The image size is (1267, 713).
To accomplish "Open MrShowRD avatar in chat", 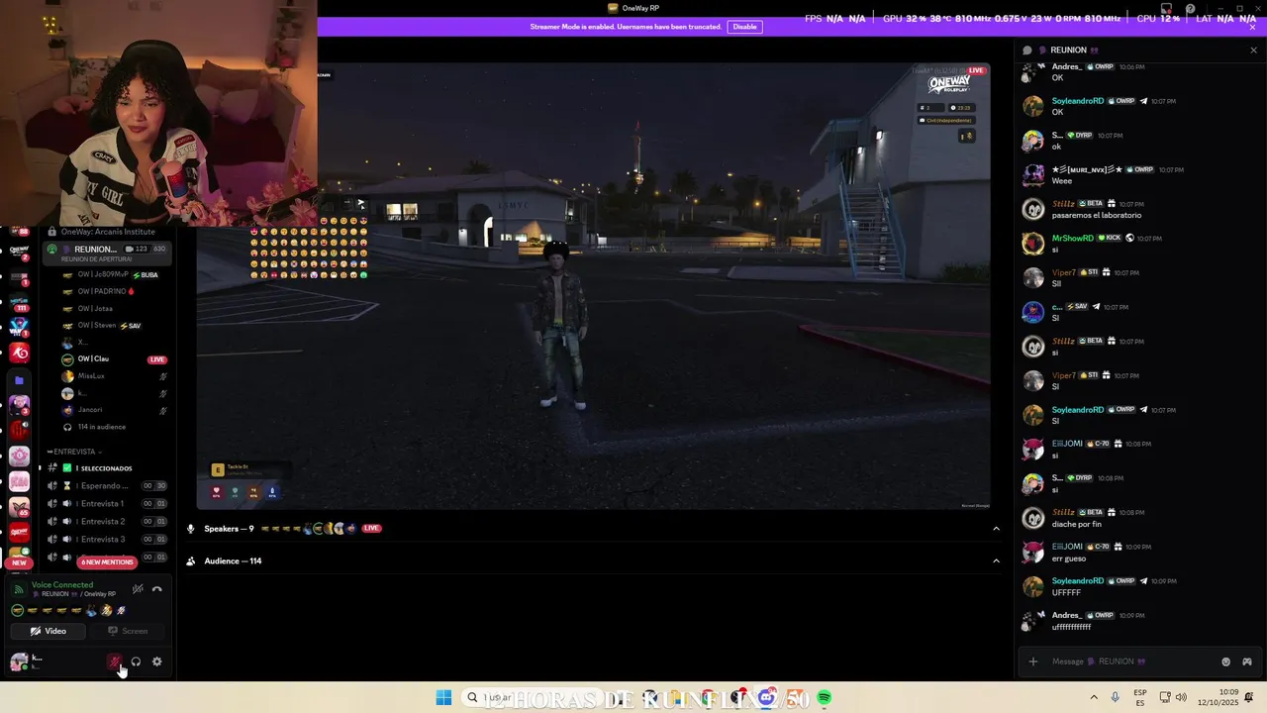I will 1033,244.
